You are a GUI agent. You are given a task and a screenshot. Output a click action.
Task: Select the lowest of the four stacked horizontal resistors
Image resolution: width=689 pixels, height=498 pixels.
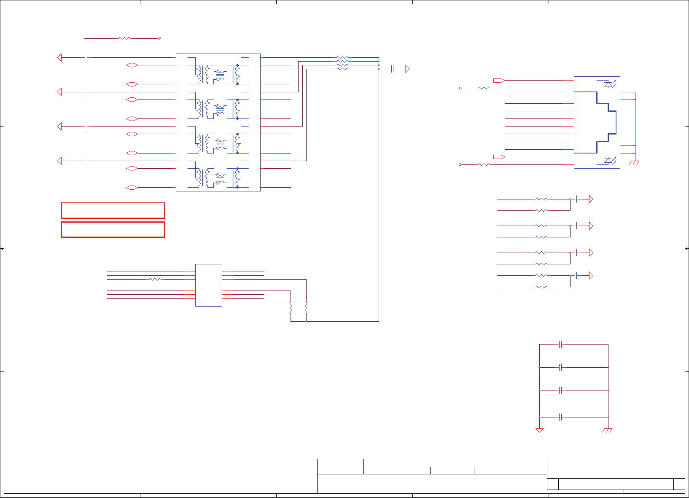click(x=342, y=69)
